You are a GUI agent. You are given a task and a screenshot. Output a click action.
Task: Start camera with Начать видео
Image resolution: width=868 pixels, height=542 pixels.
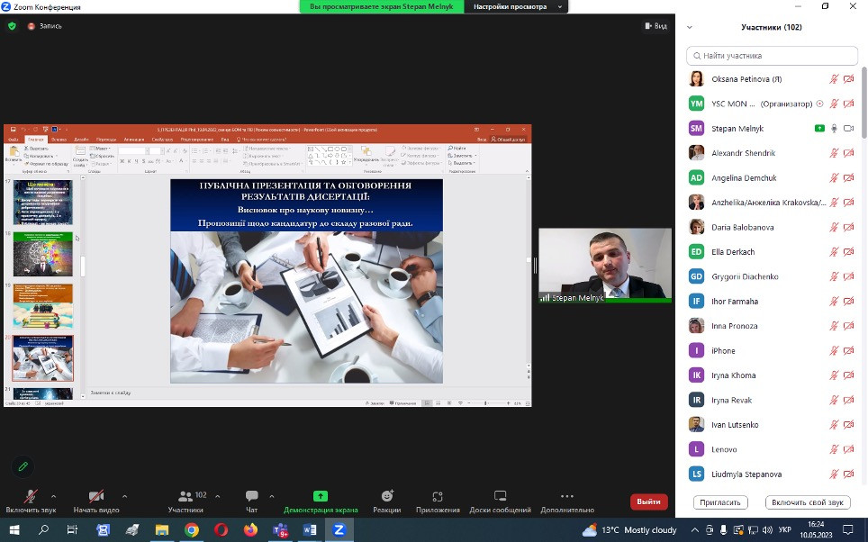click(95, 496)
